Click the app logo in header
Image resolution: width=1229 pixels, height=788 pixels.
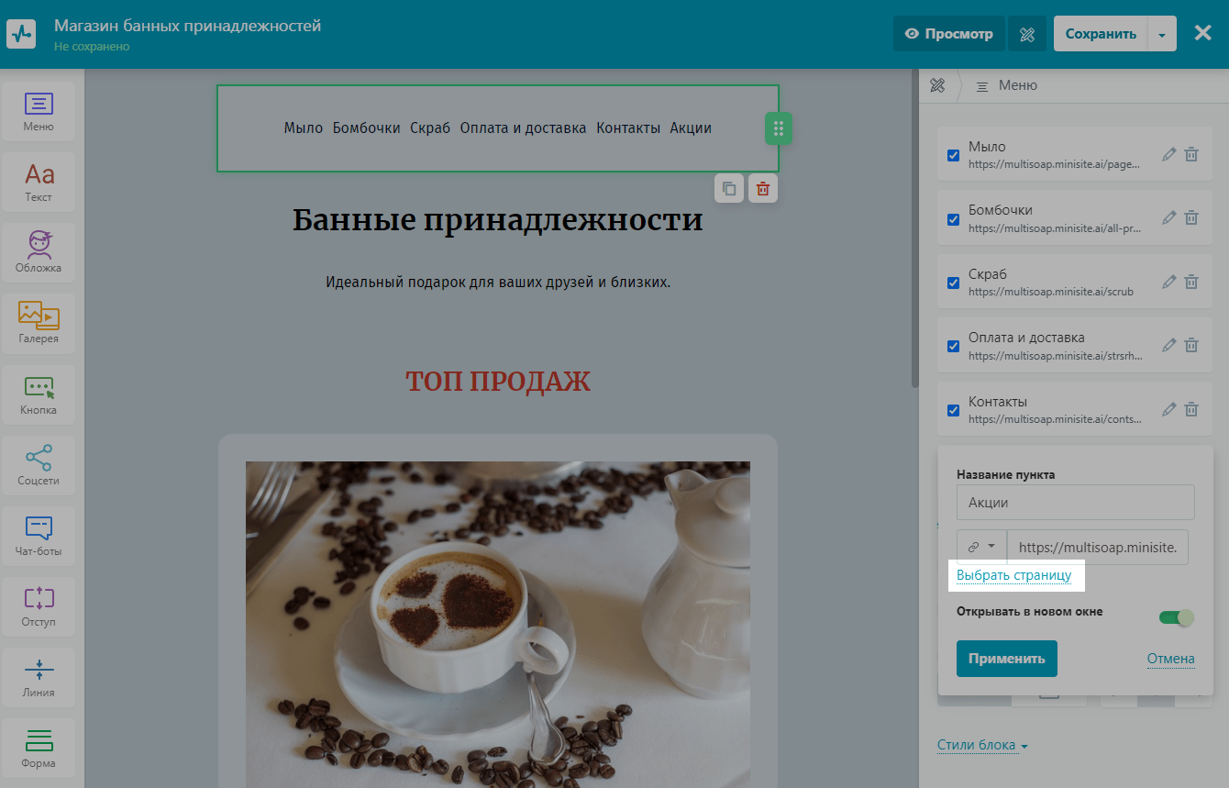[21, 34]
